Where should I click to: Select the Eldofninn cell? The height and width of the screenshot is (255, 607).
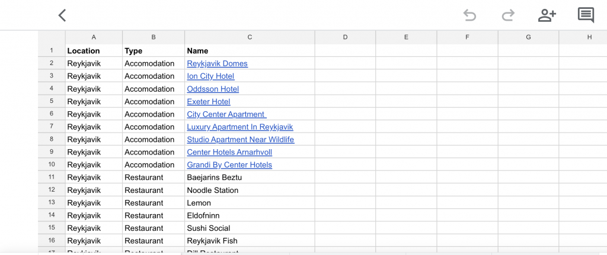(250, 215)
